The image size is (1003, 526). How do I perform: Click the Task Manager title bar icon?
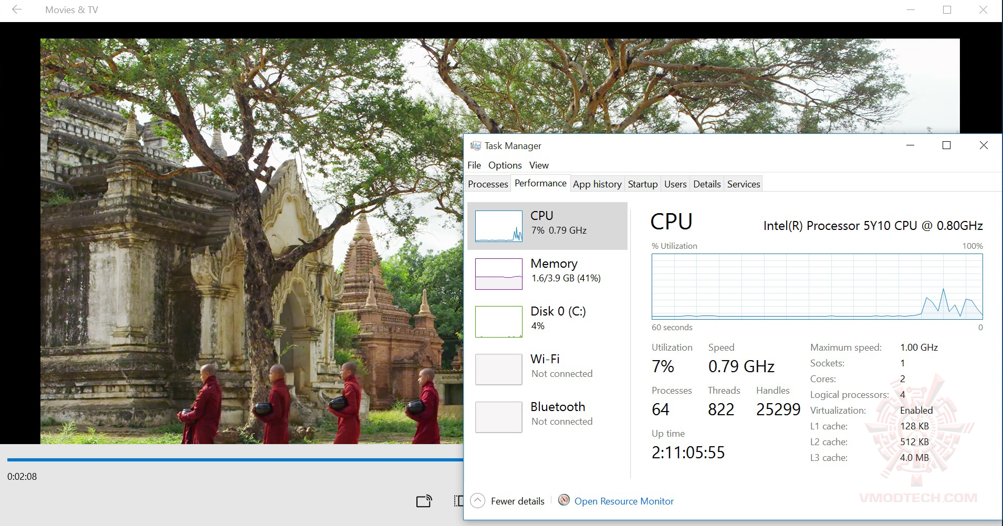pyautogui.click(x=475, y=145)
